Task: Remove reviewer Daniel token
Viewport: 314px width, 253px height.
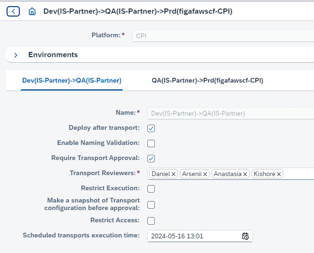Action: 174,174
